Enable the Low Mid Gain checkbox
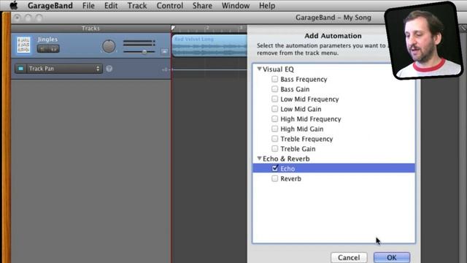The image size is (467, 263). pyautogui.click(x=274, y=109)
